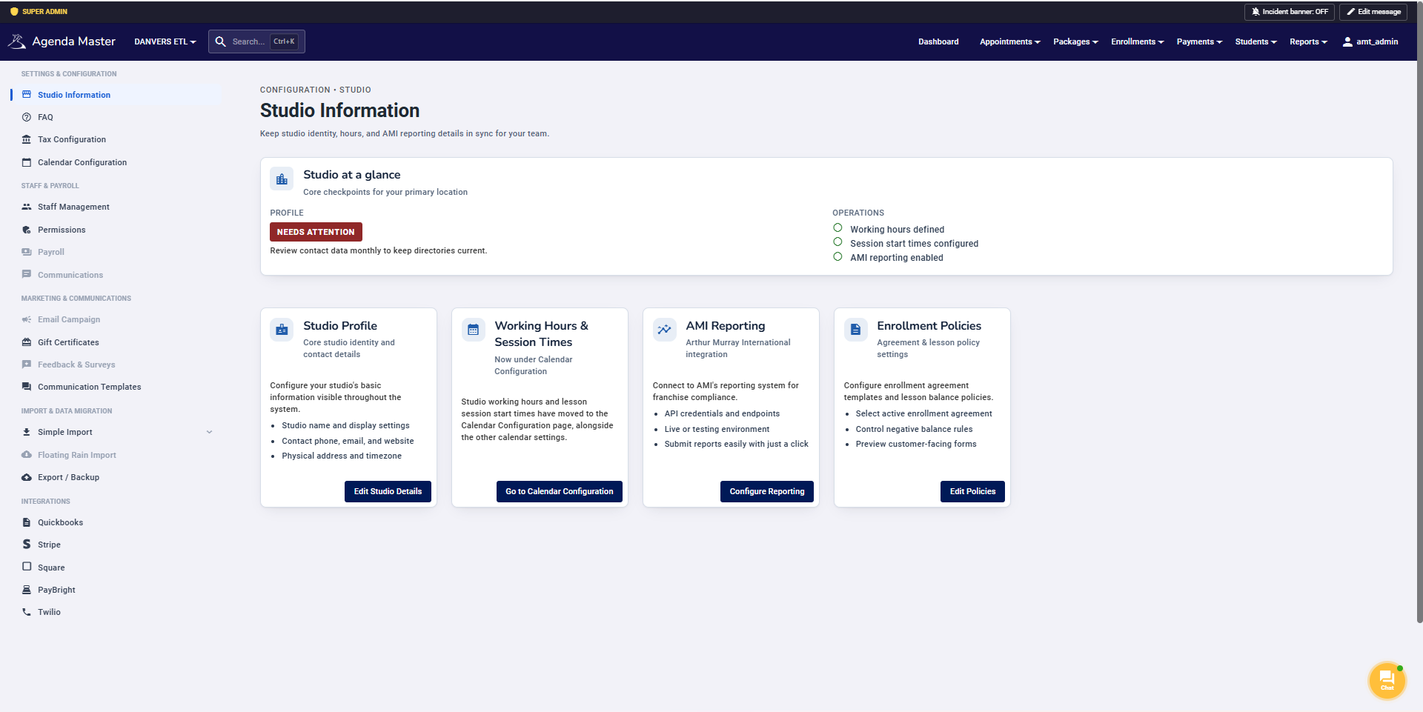Click the SUPER ADMIN badge
The image size is (1423, 712).
tap(39, 12)
